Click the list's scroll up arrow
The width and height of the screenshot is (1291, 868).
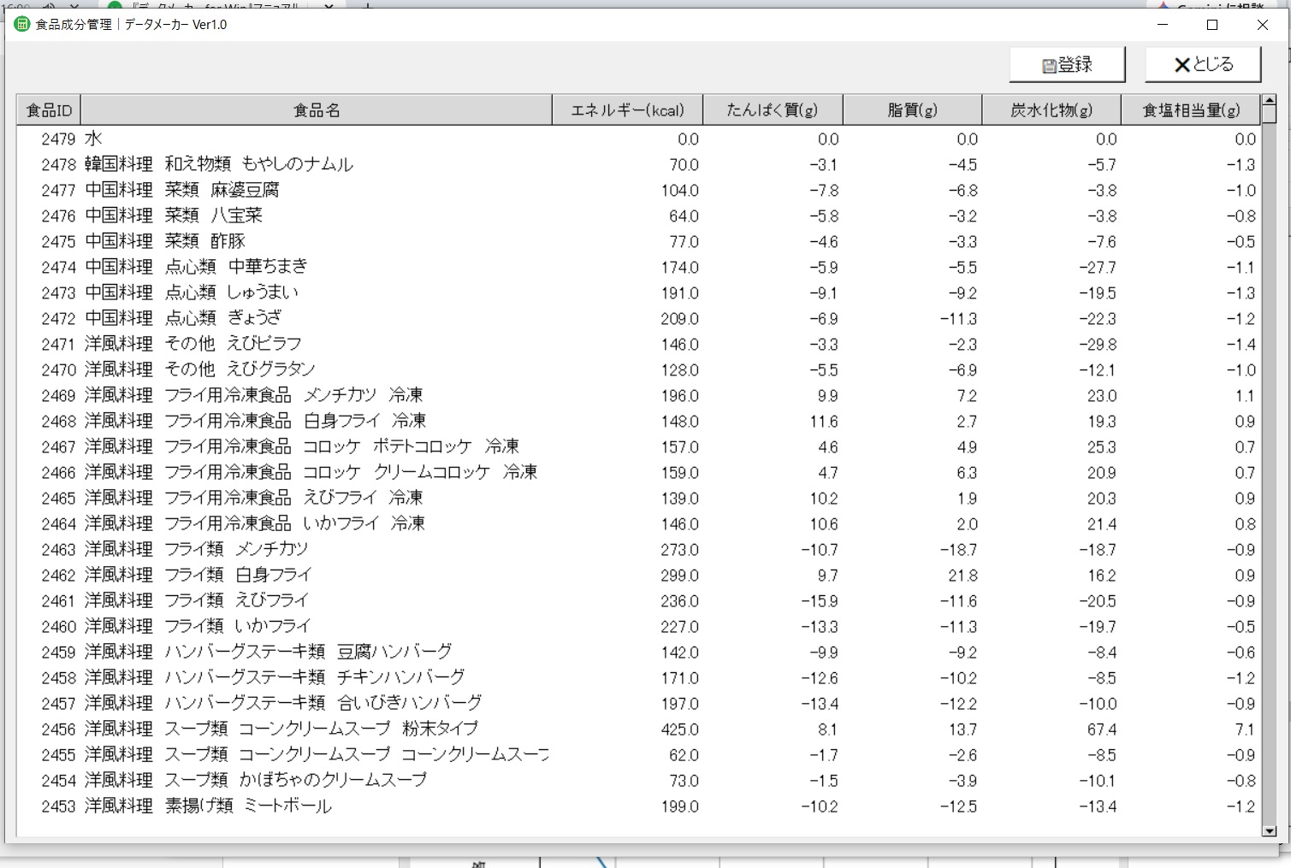[x=1270, y=102]
